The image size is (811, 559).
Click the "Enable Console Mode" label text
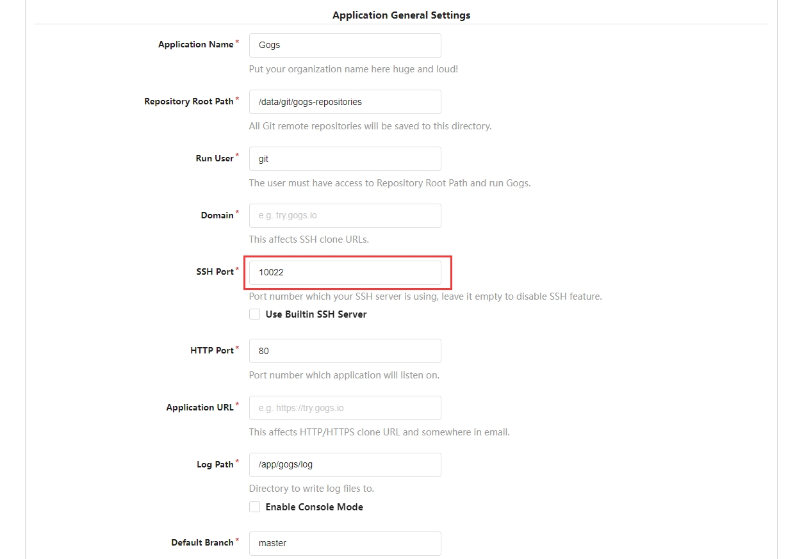[x=314, y=507]
